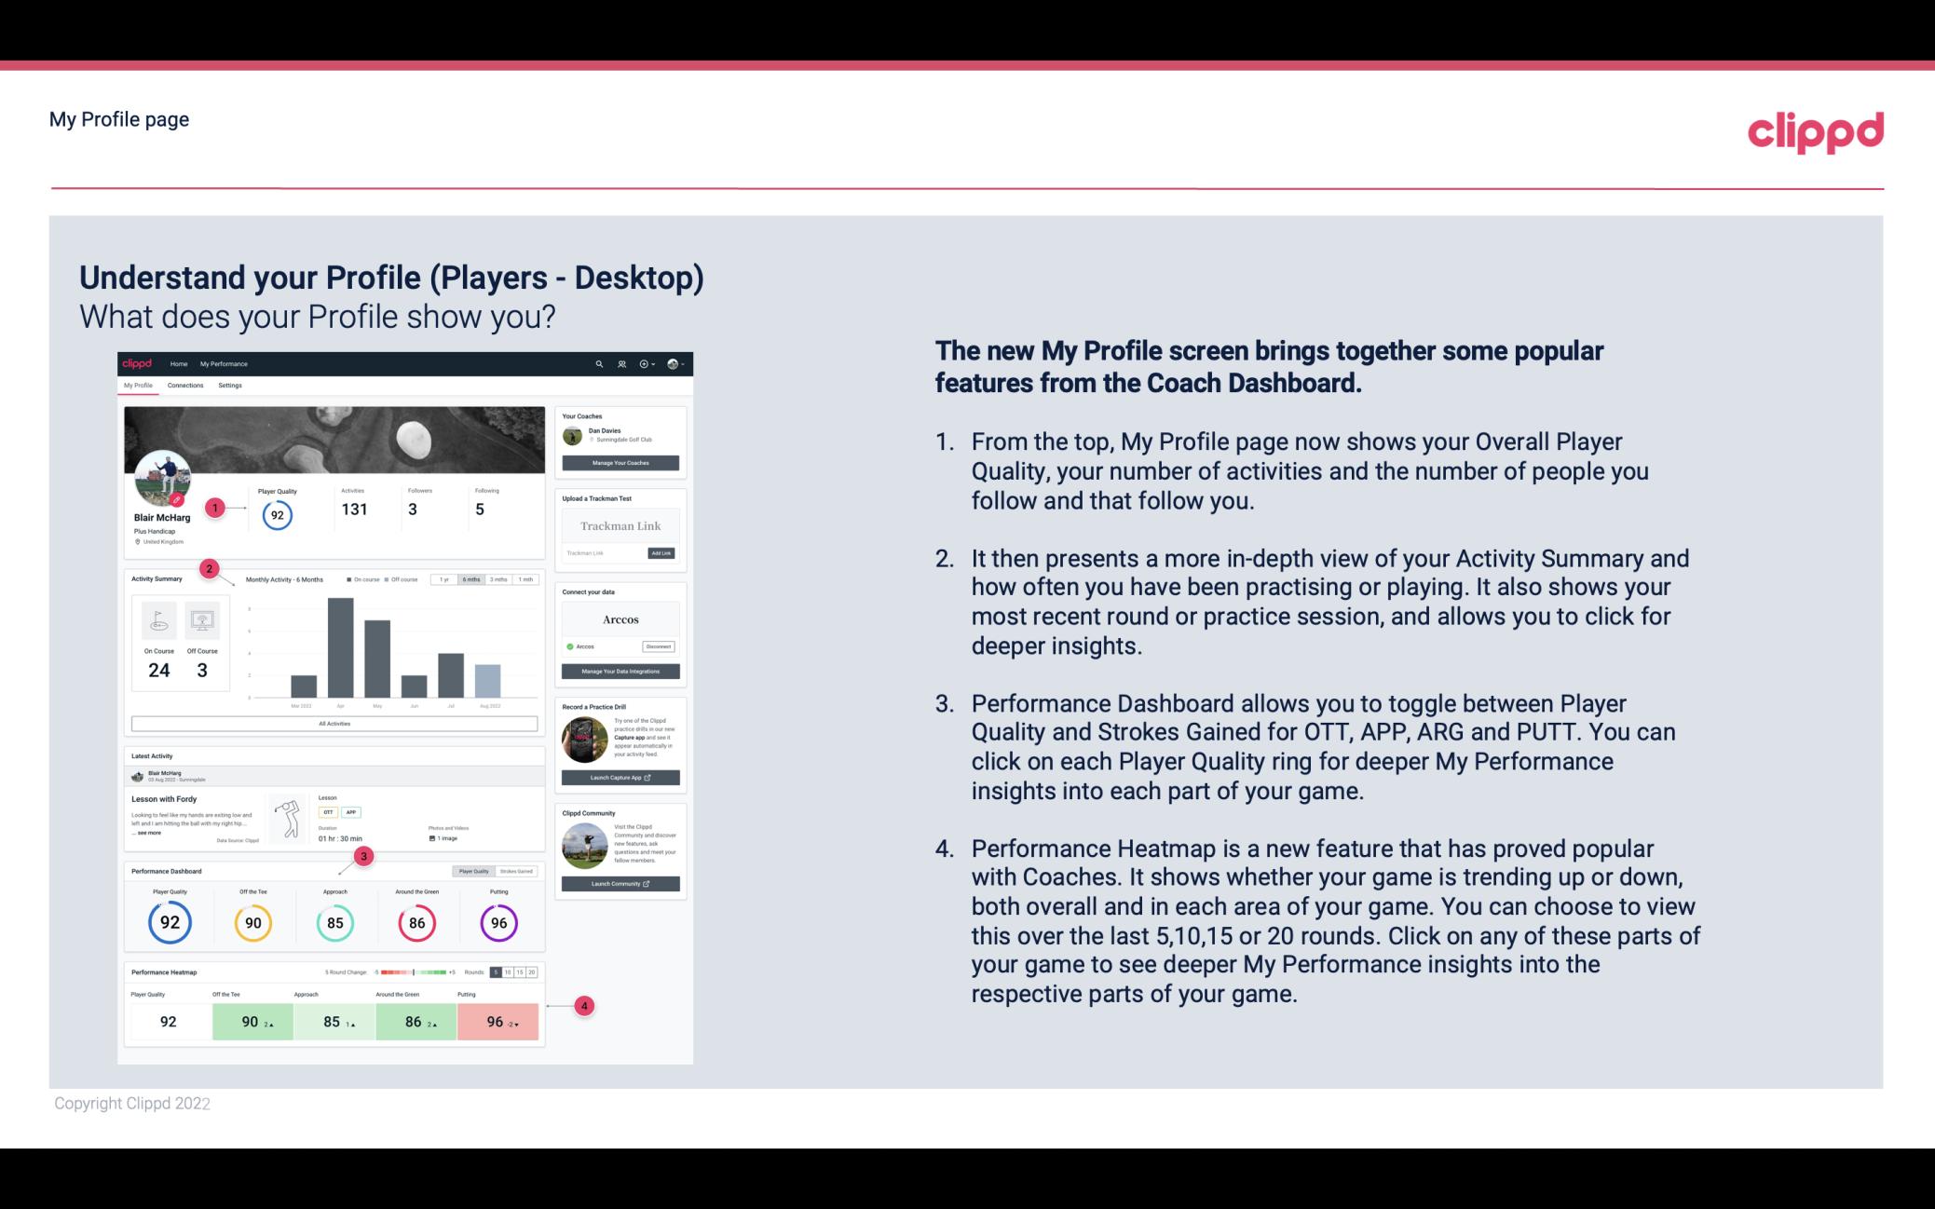Expand the All Activities section
This screenshot has height=1209, width=1935.
point(334,725)
